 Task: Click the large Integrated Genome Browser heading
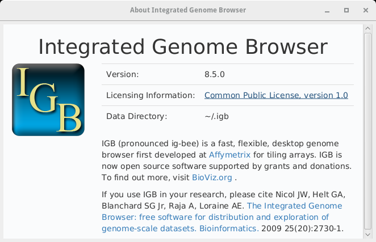183,46
